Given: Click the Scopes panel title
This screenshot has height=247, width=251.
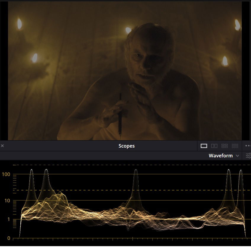Looking at the screenshot, I should tap(126, 146).
